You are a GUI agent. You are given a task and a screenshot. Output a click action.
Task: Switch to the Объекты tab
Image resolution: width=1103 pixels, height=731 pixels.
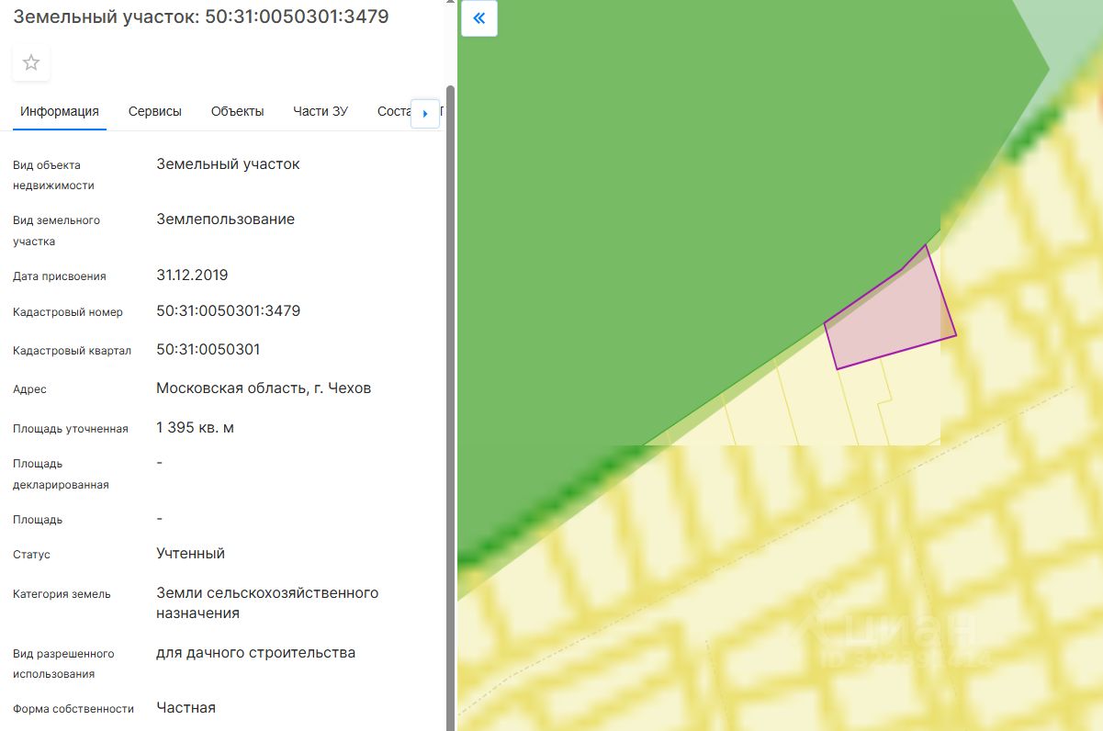click(238, 111)
